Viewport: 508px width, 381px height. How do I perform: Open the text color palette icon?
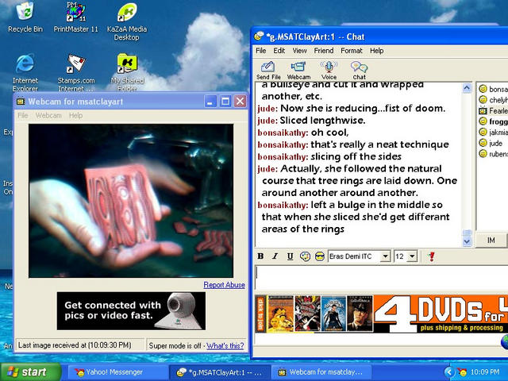pyautogui.click(x=305, y=256)
